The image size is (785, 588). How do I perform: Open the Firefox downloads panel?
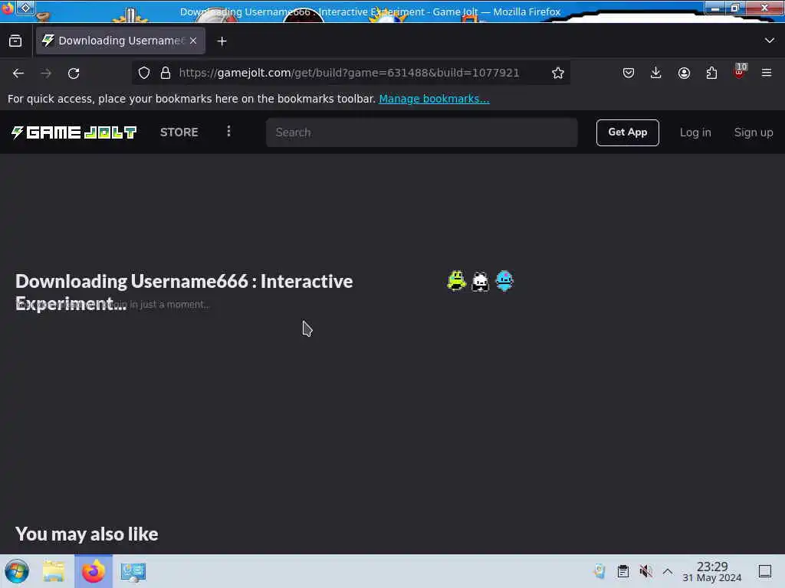[656, 73]
